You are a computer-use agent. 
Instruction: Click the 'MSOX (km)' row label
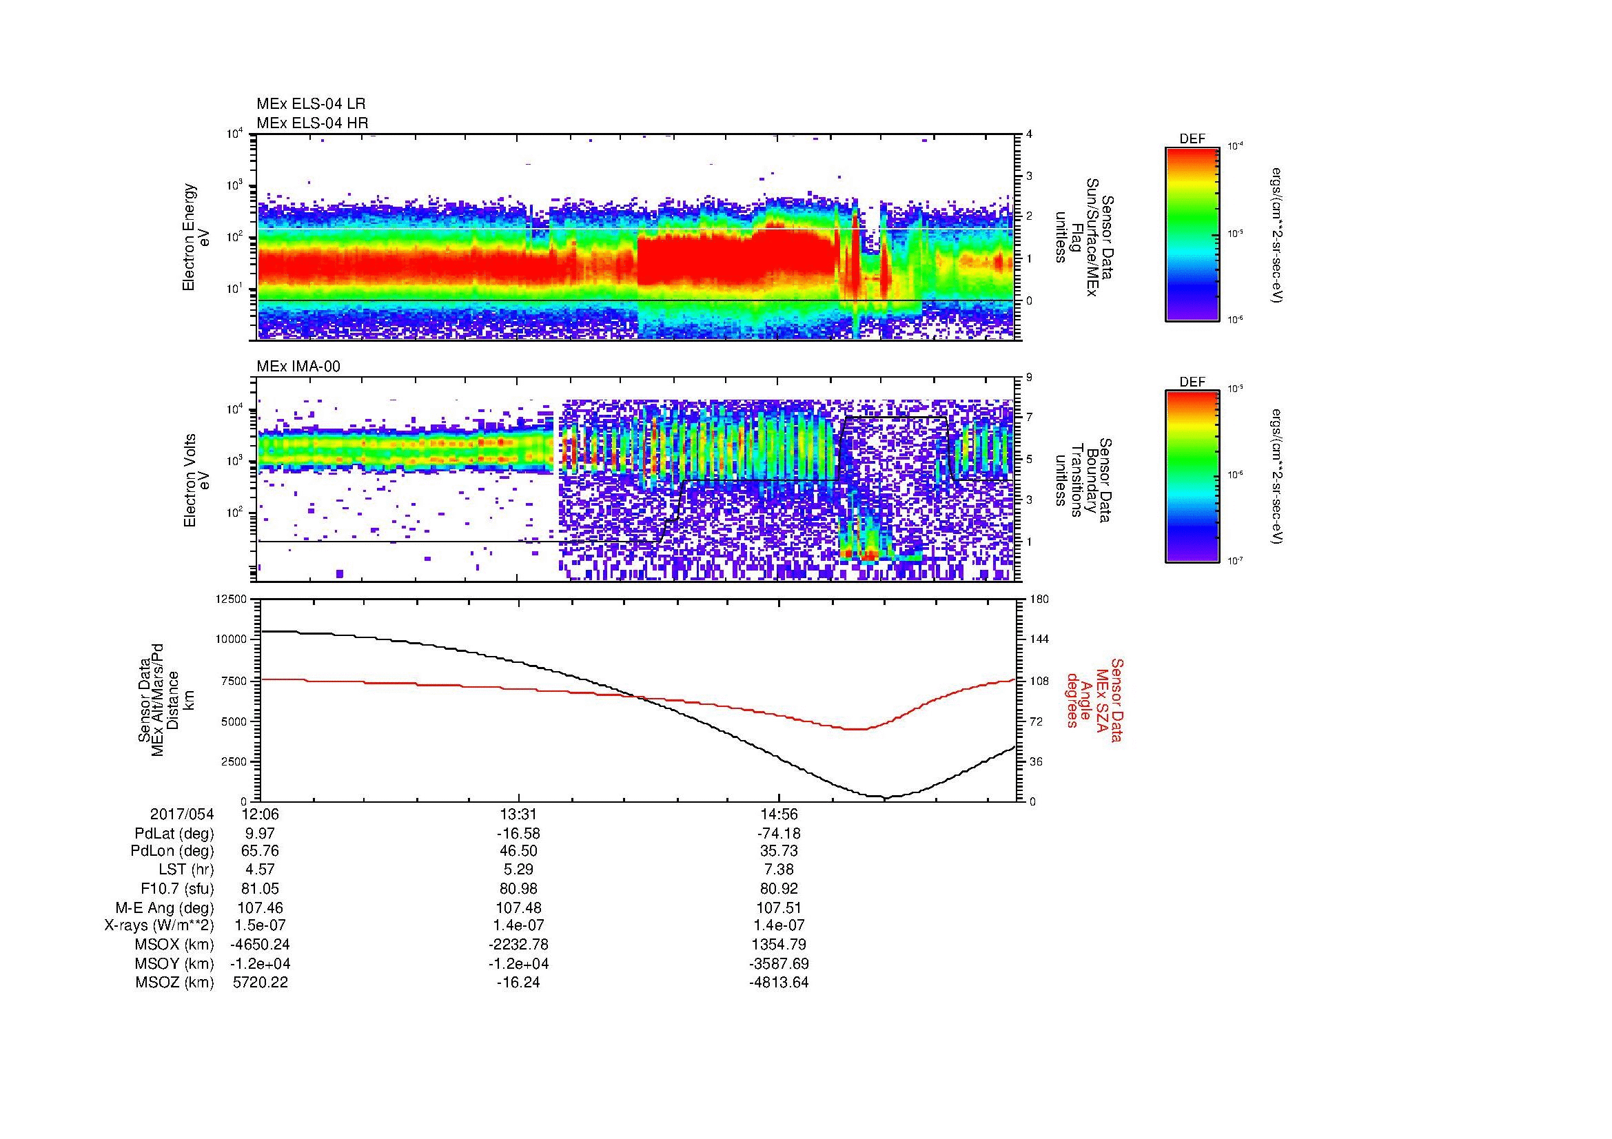174,945
